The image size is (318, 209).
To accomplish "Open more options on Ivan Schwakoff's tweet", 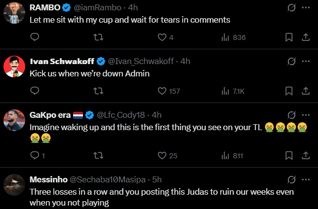I will coord(306,61).
